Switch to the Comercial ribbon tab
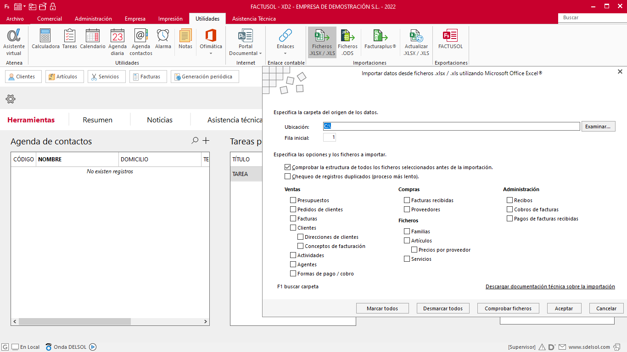 (x=50, y=19)
